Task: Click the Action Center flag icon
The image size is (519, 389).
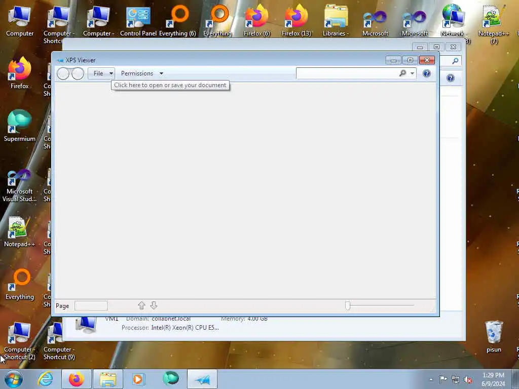Action: coord(443,379)
